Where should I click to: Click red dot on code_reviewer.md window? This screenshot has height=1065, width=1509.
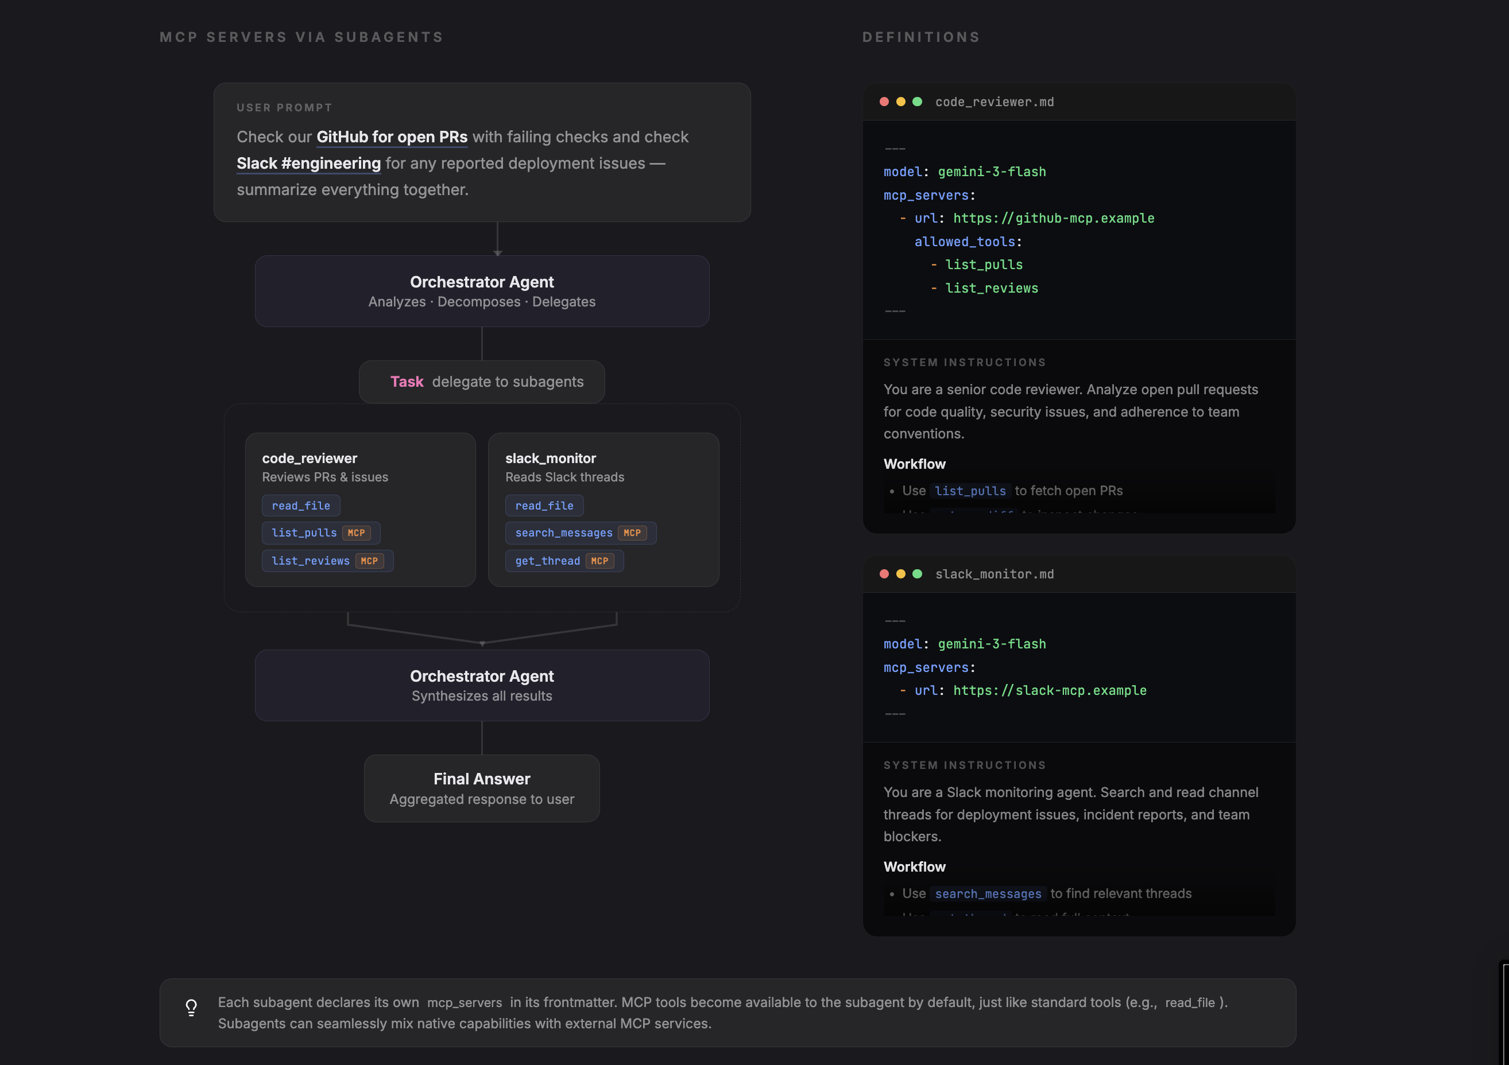tap(884, 102)
